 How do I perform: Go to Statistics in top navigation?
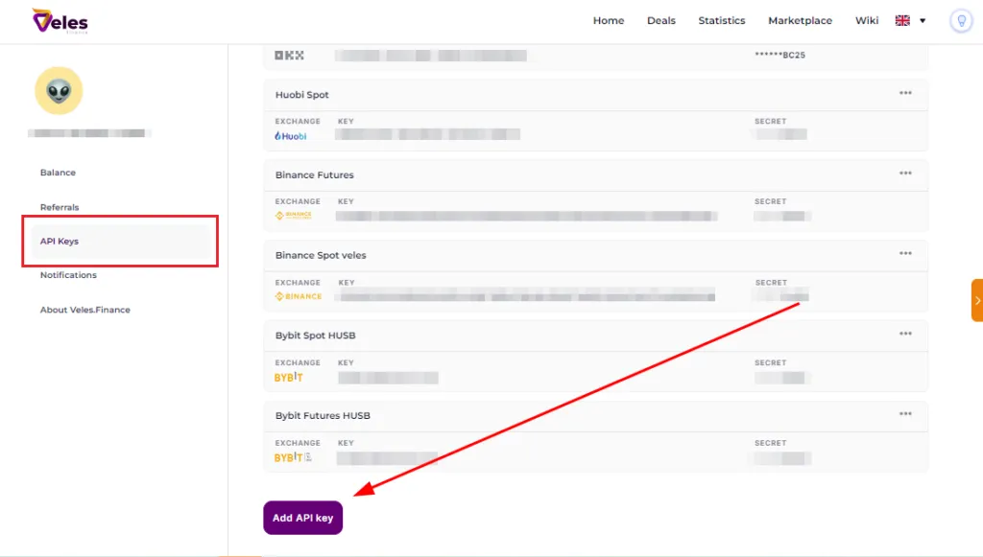pos(721,21)
